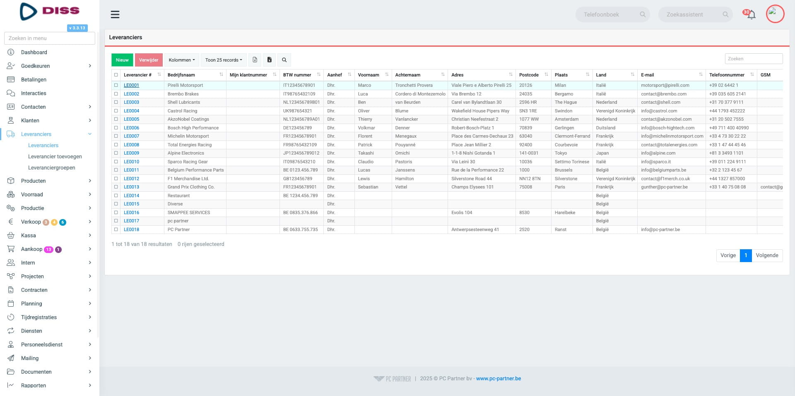Click the solid Excel export icon
795x396 pixels.
(x=270, y=60)
